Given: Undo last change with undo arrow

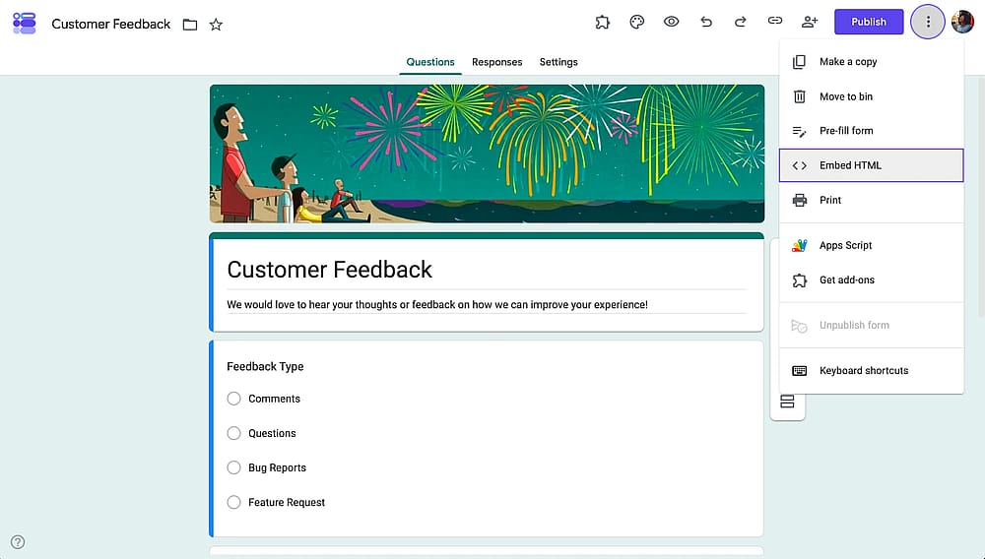Looking at the screenshot, I should pyautogui.click(x=706, y=22).
